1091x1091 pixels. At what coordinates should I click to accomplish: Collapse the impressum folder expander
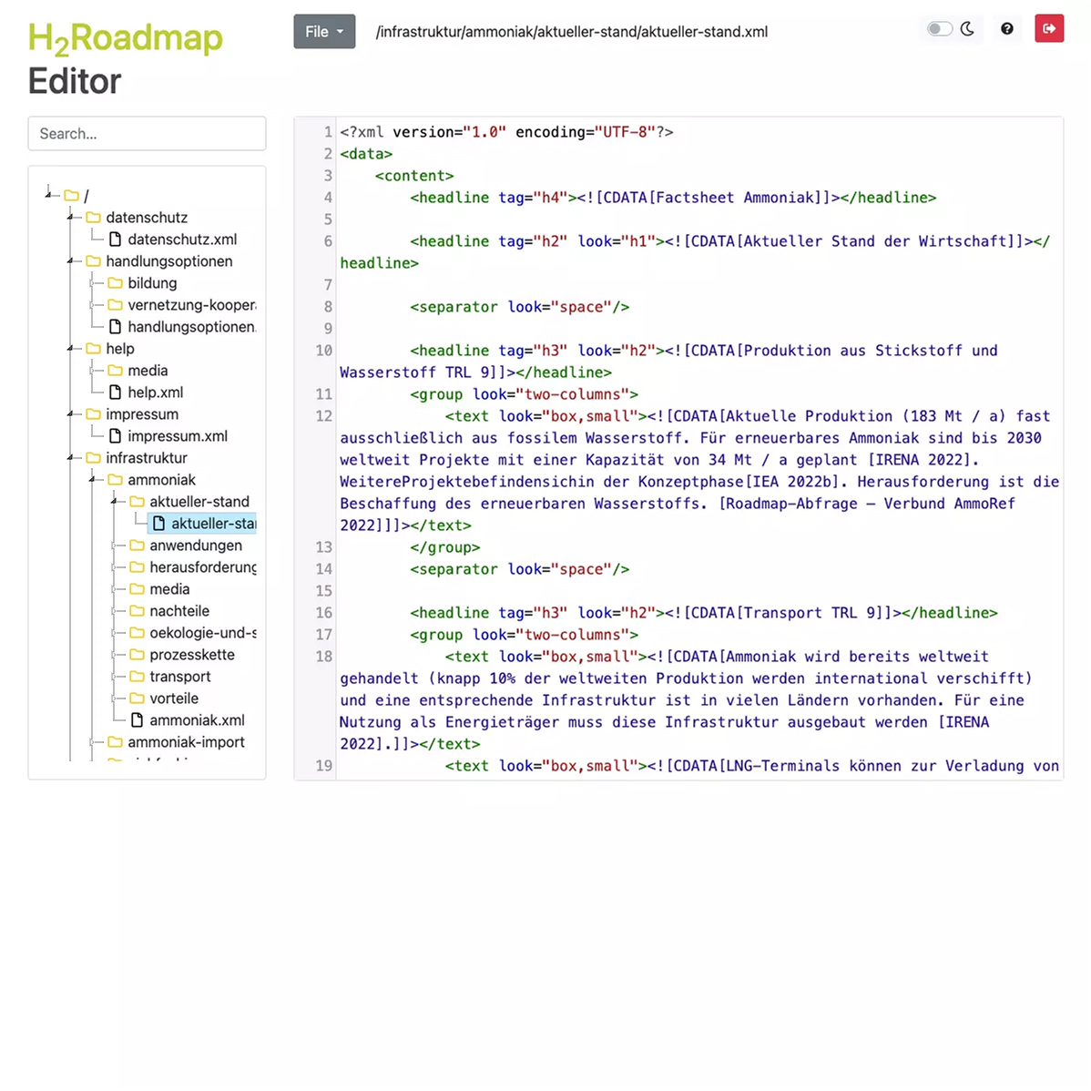pos(70,414)
